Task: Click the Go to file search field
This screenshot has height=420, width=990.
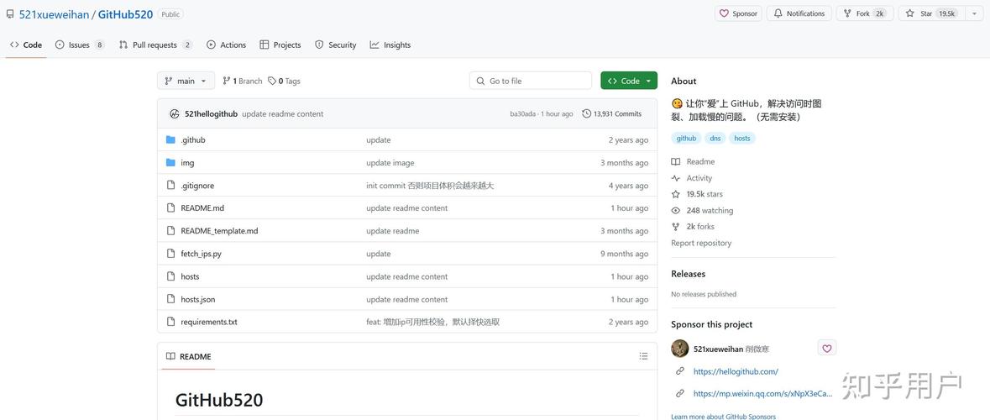Action: click(x=531, y=81)
